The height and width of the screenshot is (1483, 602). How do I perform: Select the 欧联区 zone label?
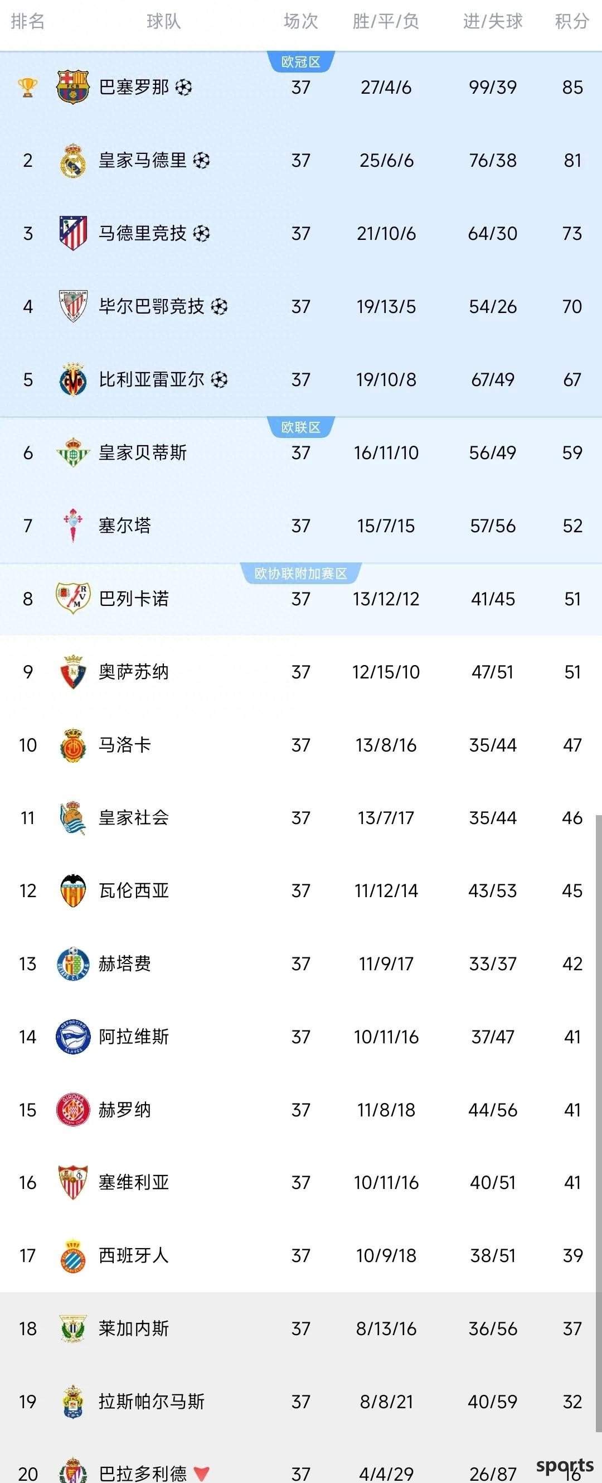[300, 427]
